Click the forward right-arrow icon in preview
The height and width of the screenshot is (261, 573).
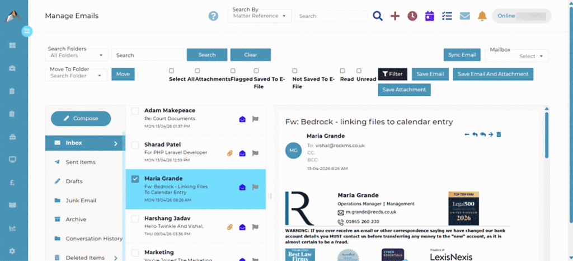point(491,134)
